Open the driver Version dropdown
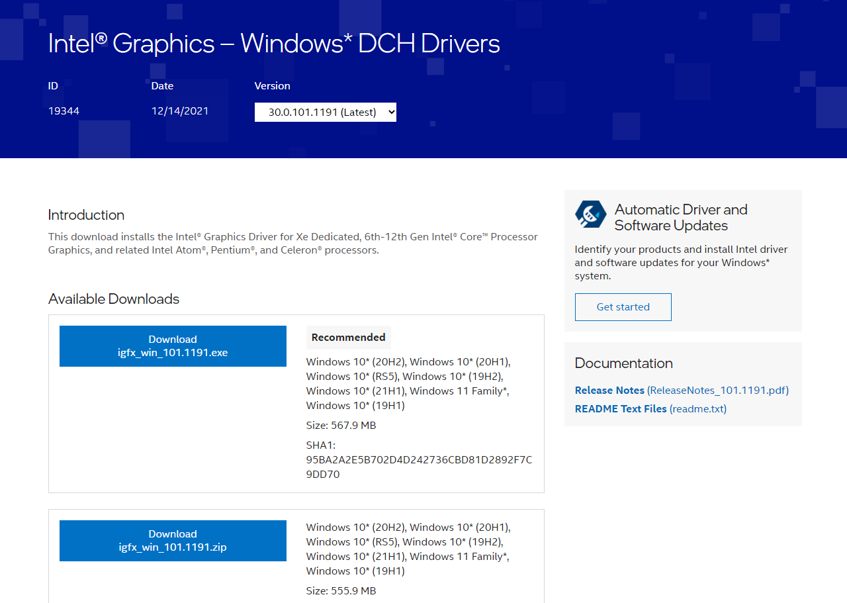Viewport: 847px width, 603px height. point(325,113)
